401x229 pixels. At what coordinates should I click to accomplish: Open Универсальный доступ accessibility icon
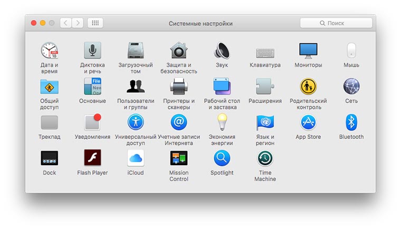(136, 122)
